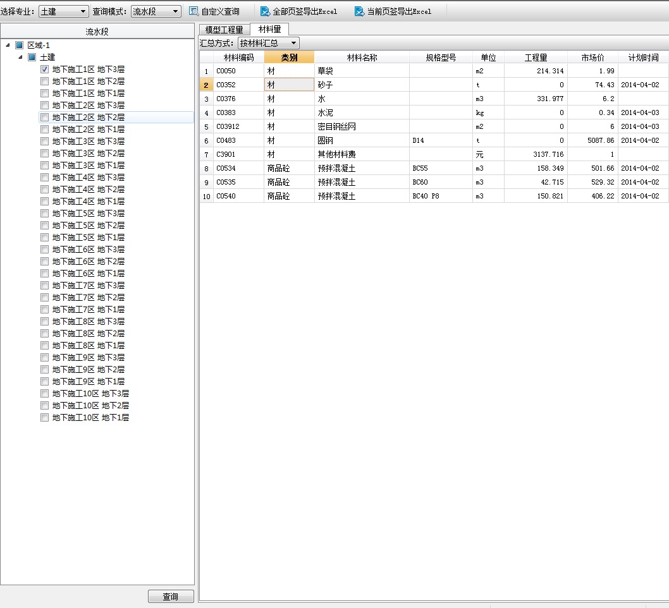Open the 选择专业 dropdown showing 土建
Screen dimensions: 669x608
point(64,11)
